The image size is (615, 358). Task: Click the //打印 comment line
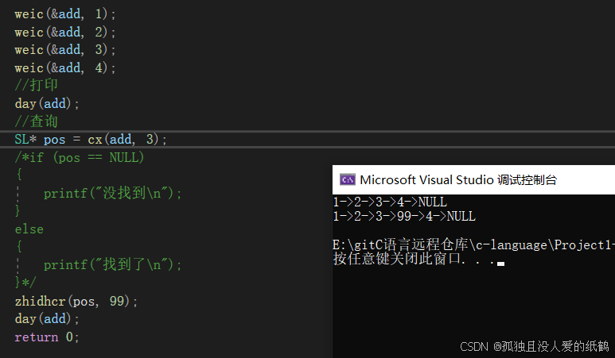click(x=36, y=85)
